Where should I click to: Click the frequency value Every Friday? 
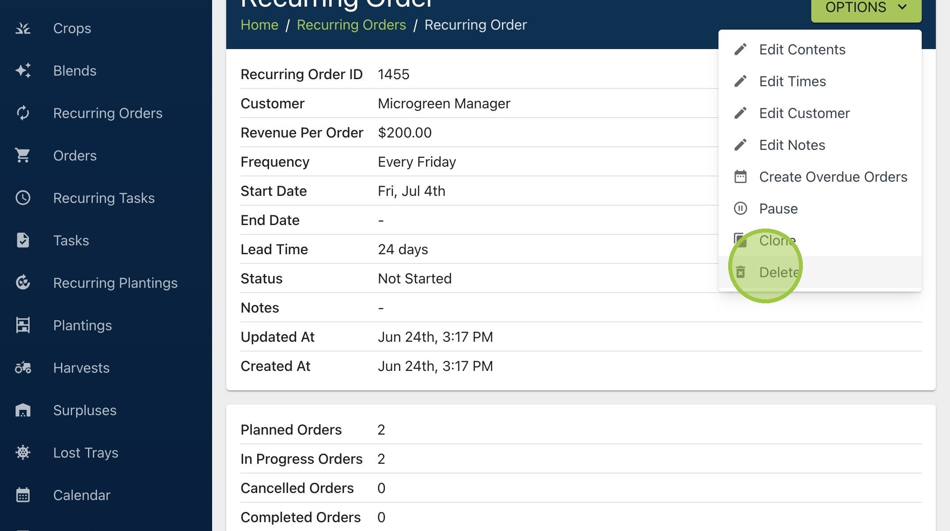[x=417, y=162]
